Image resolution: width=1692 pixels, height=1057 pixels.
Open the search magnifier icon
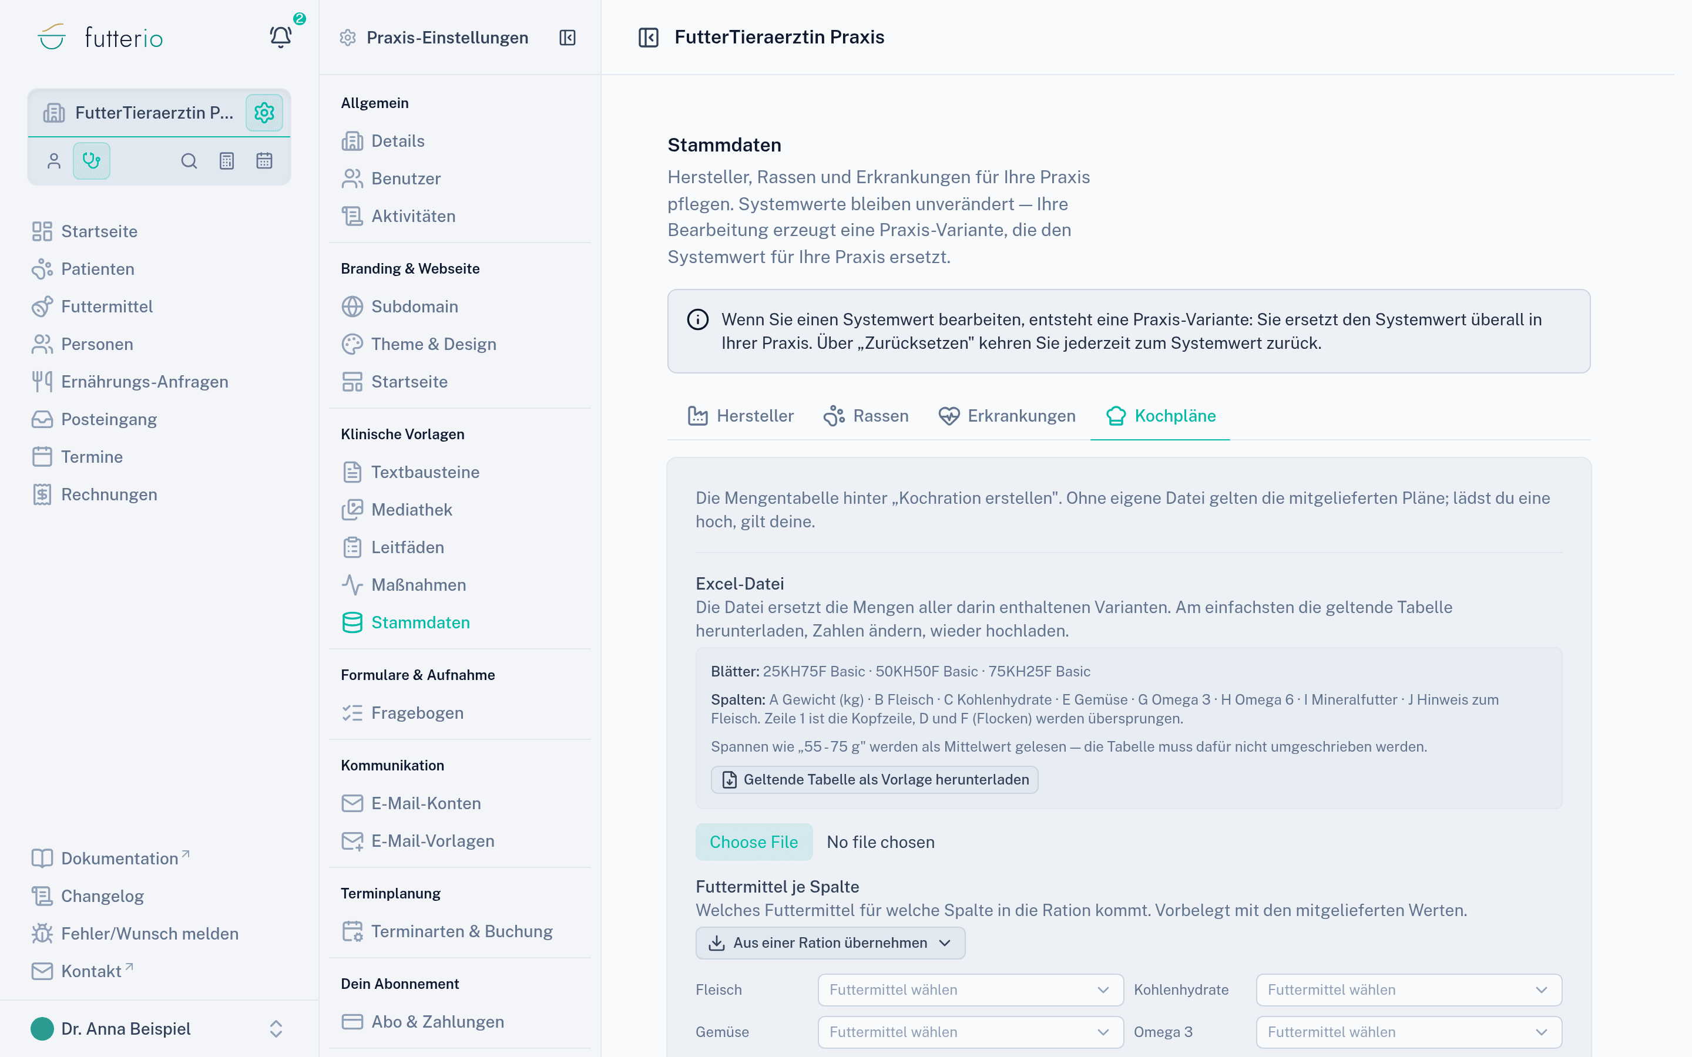point(189,161)
